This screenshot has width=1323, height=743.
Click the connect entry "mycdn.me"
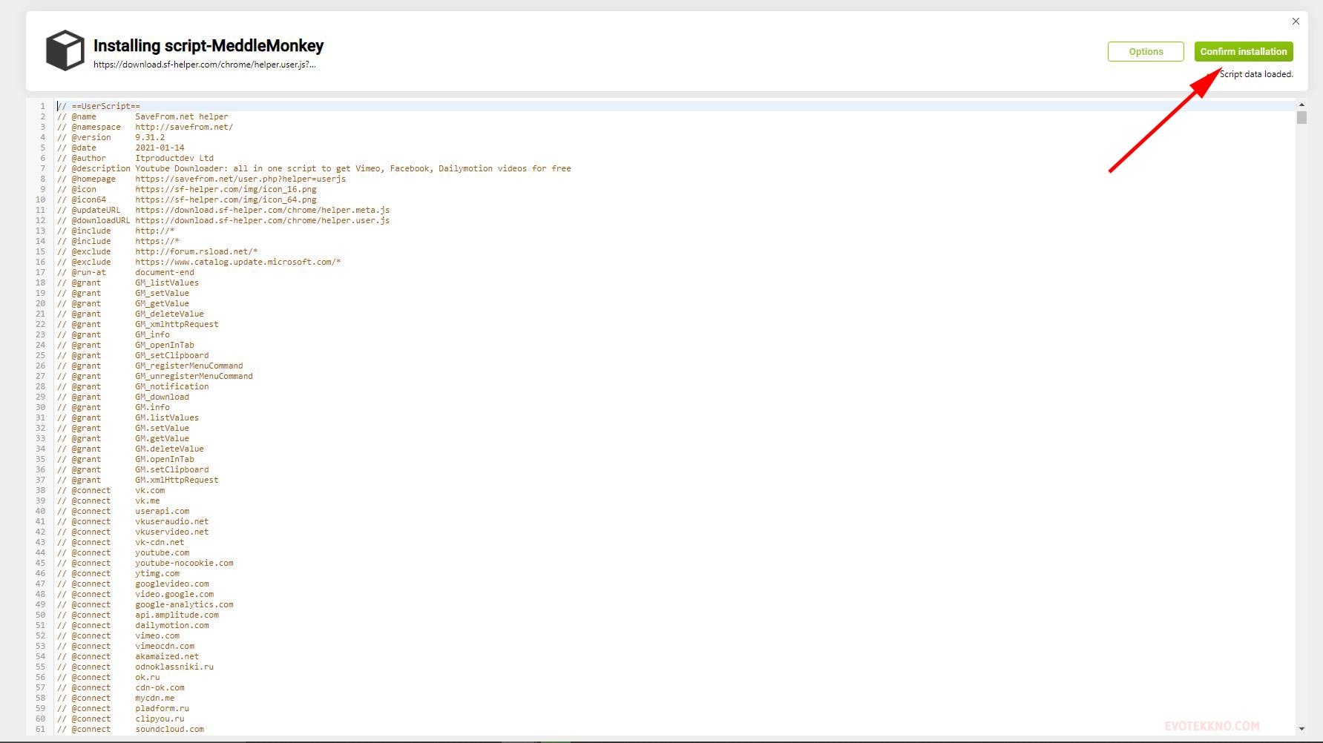[x=155, y=698]
